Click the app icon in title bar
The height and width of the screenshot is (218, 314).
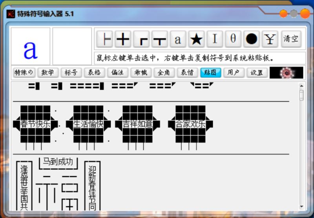coord(11,14)
